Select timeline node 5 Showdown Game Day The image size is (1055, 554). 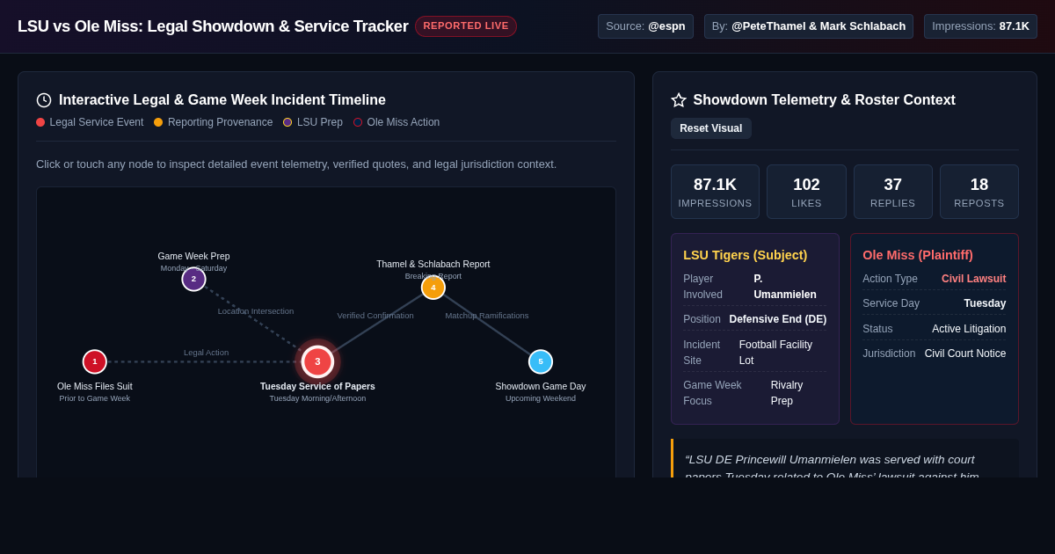[541, 361]
